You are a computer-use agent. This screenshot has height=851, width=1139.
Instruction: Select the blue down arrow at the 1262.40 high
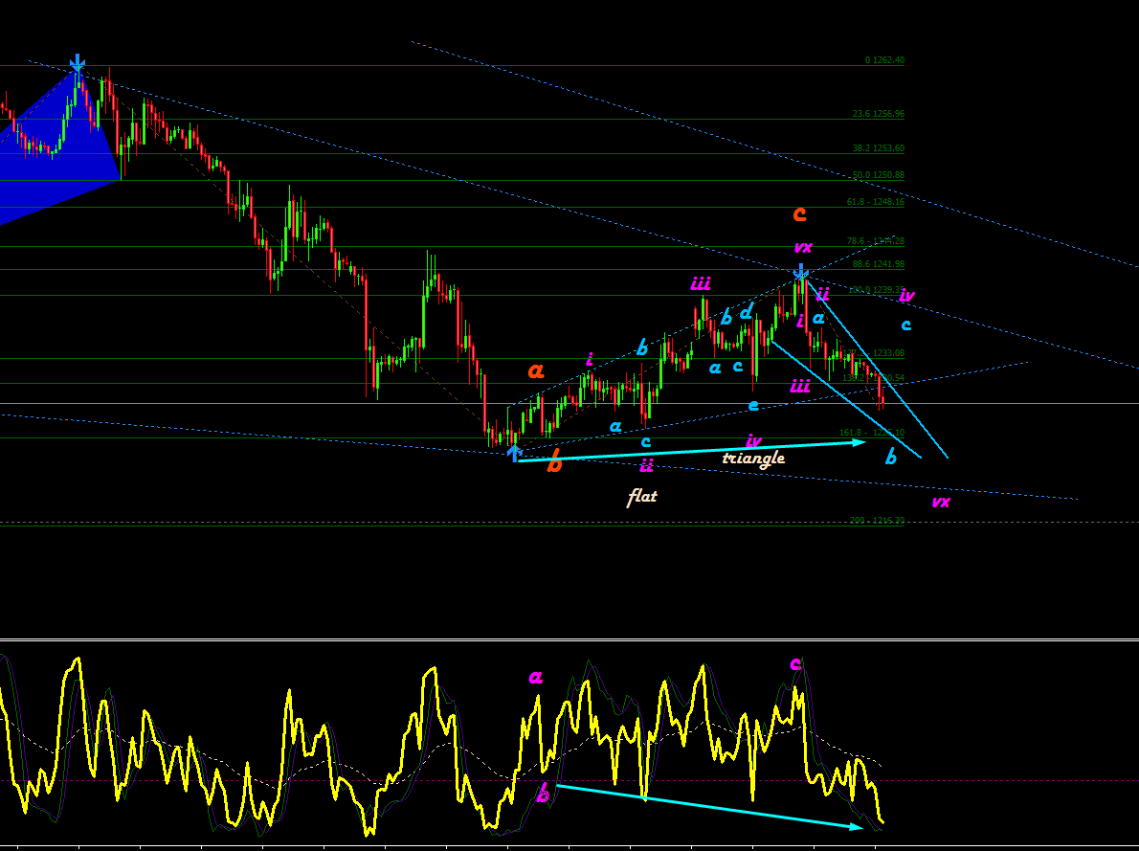click(x=77, y=62)
